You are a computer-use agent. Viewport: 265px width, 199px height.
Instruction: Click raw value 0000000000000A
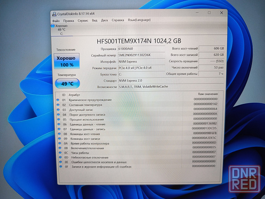click(205, 114)
